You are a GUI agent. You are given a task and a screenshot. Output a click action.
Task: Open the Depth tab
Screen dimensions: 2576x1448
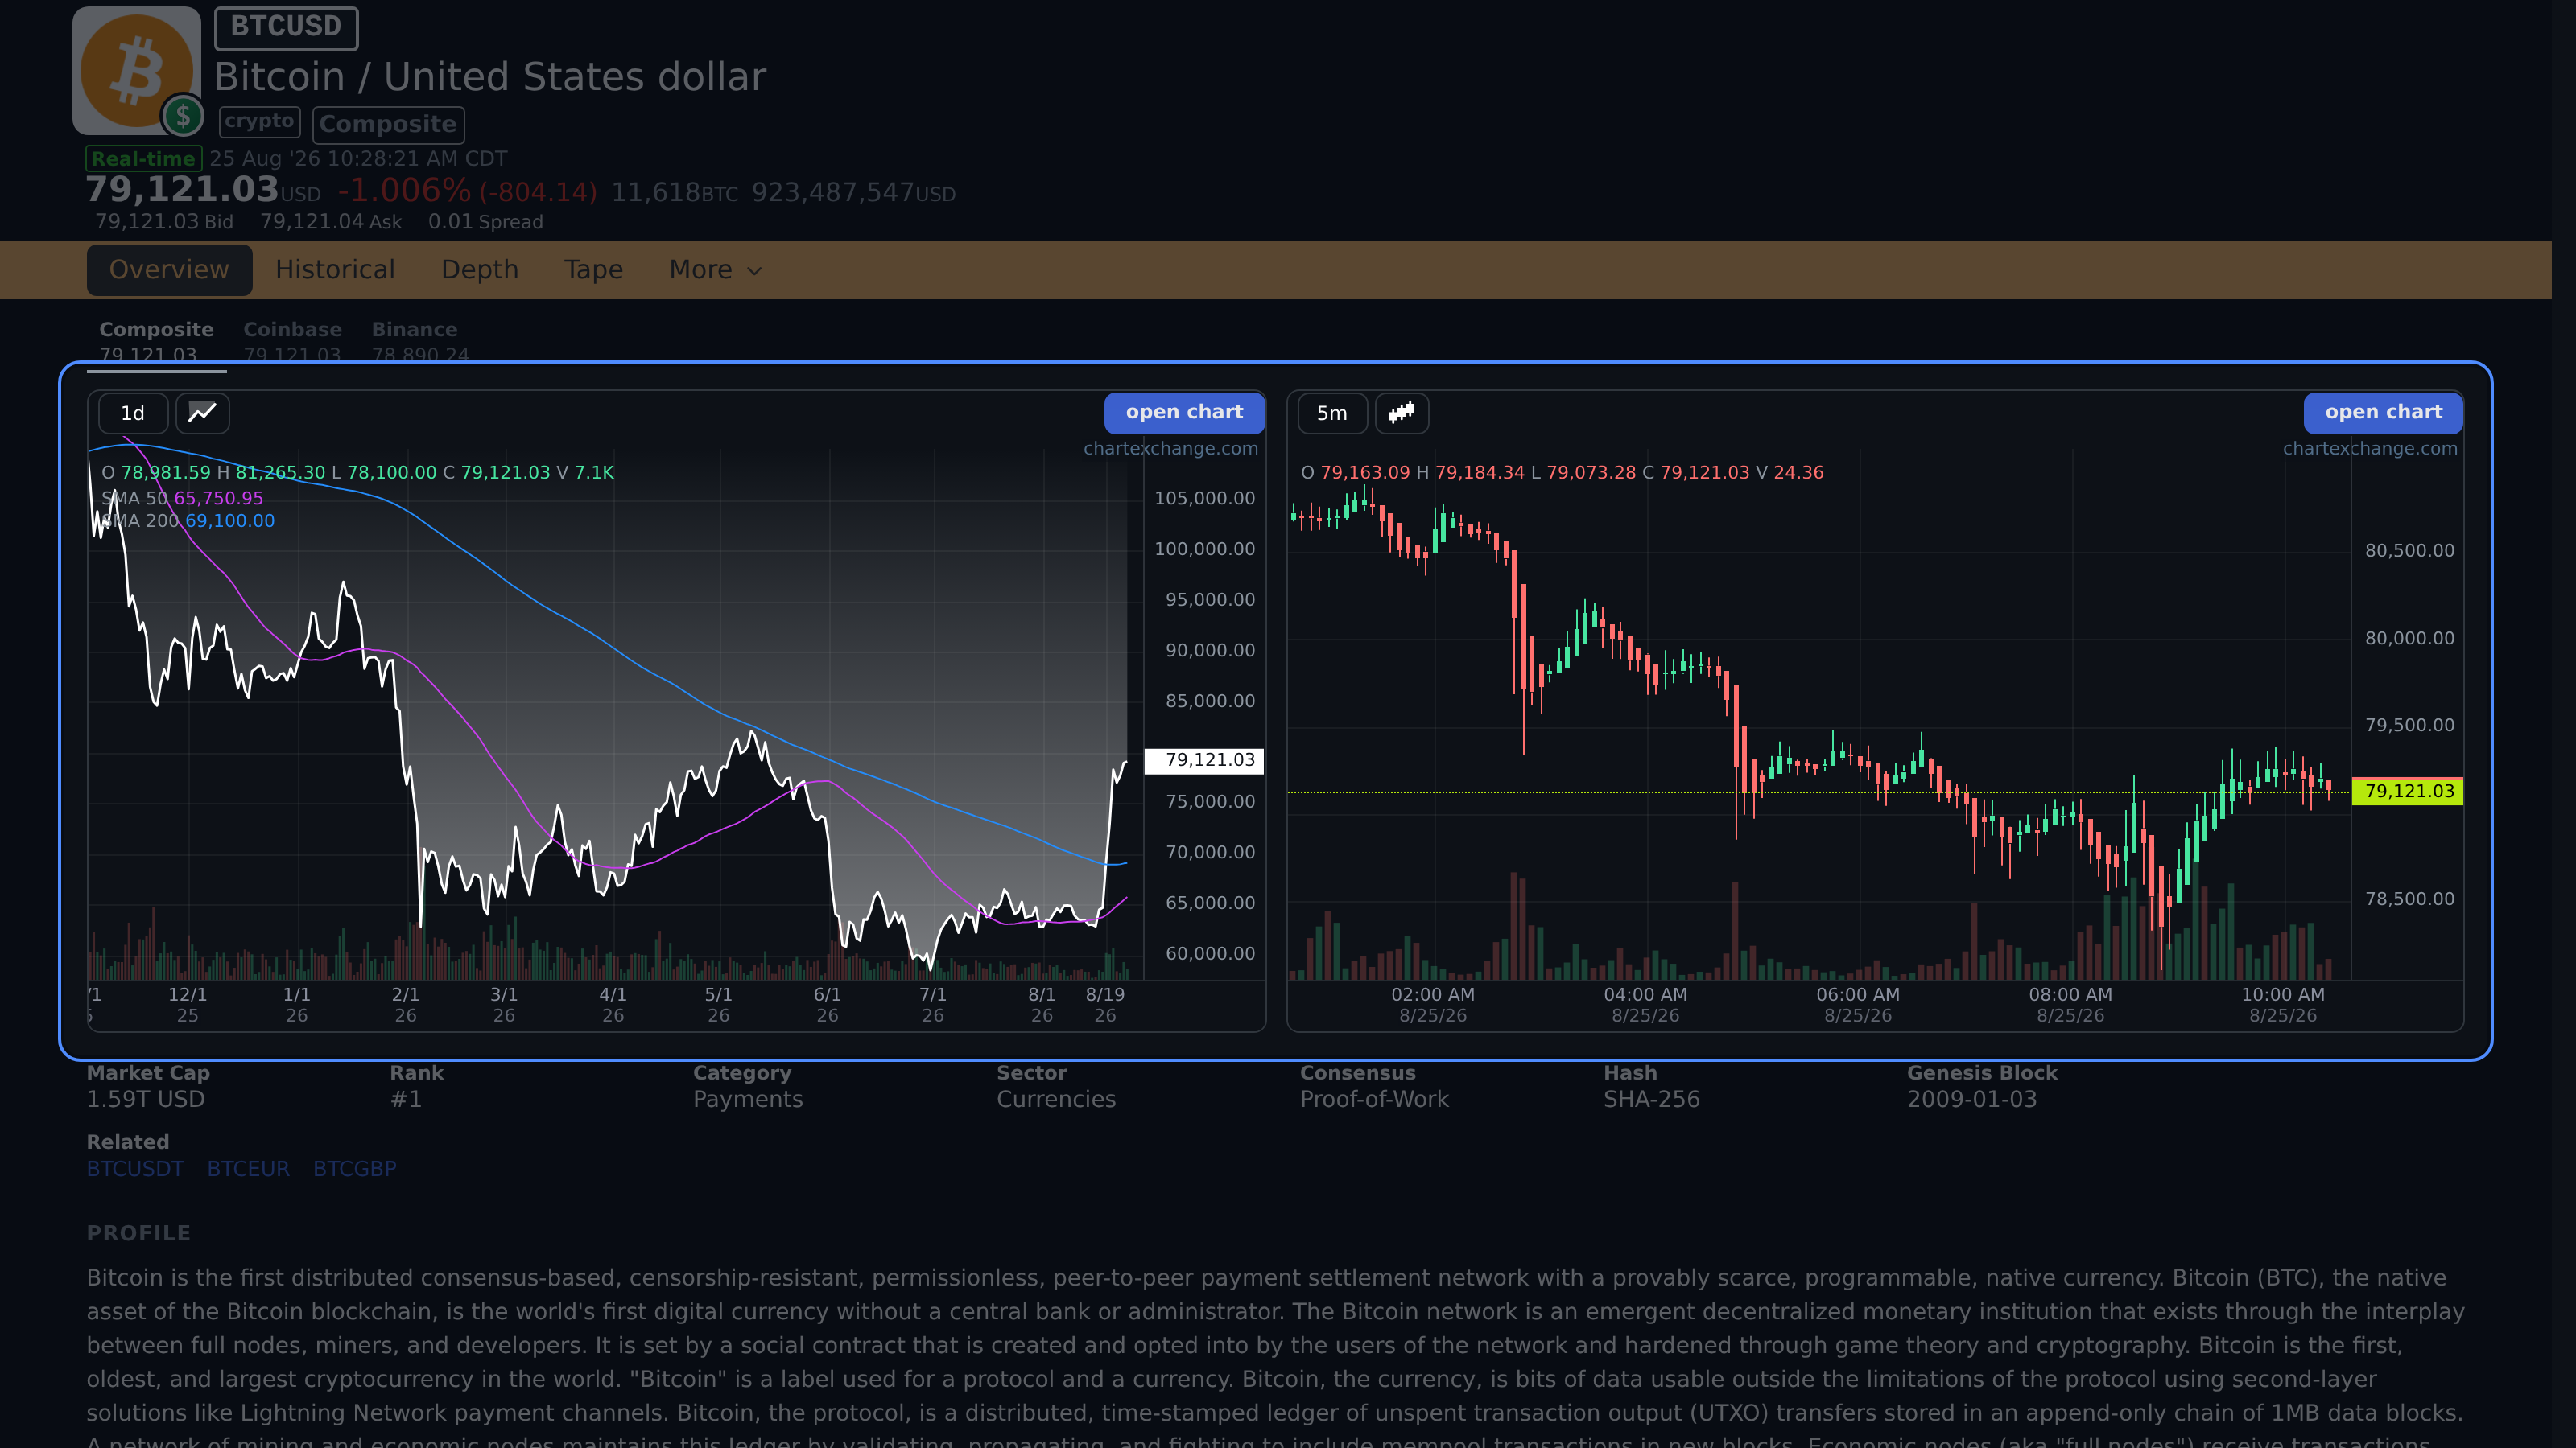click(480, 269)
